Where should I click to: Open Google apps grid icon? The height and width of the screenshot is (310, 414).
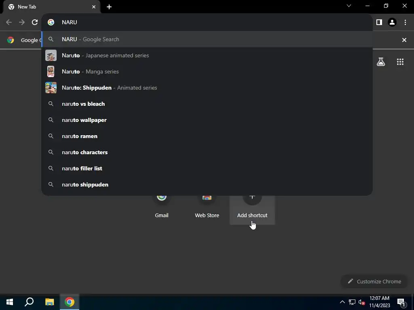click(400, 62)
